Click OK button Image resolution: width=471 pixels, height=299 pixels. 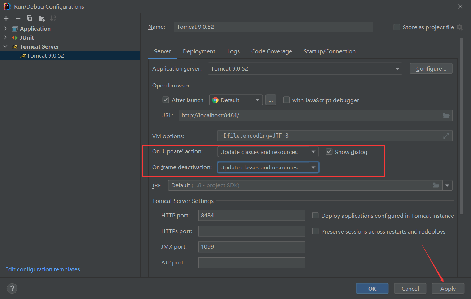coord(372,289)
